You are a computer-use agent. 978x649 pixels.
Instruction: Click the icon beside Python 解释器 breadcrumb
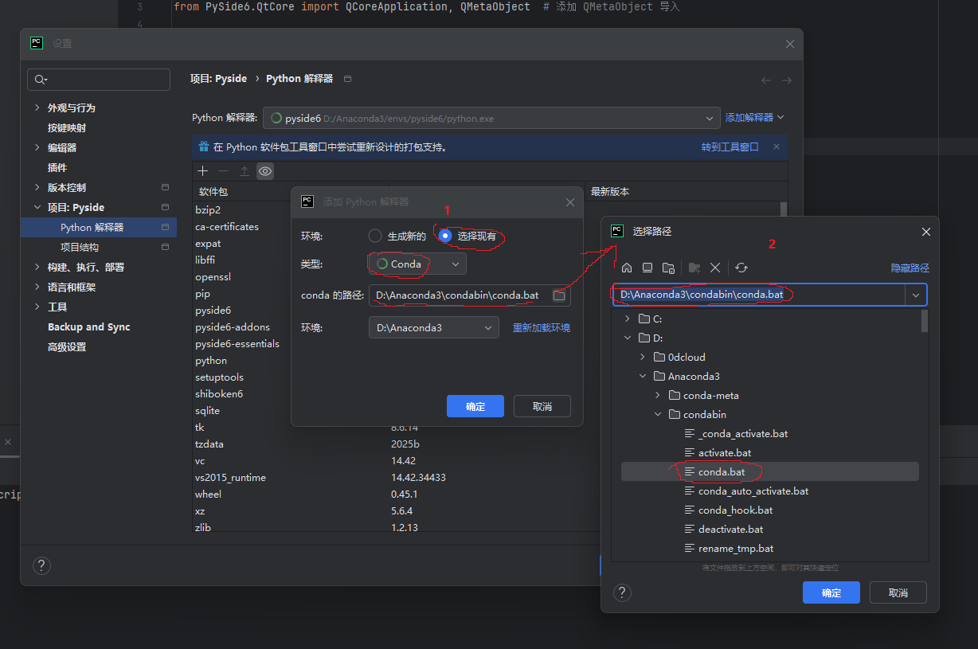[x=348, y=79]
